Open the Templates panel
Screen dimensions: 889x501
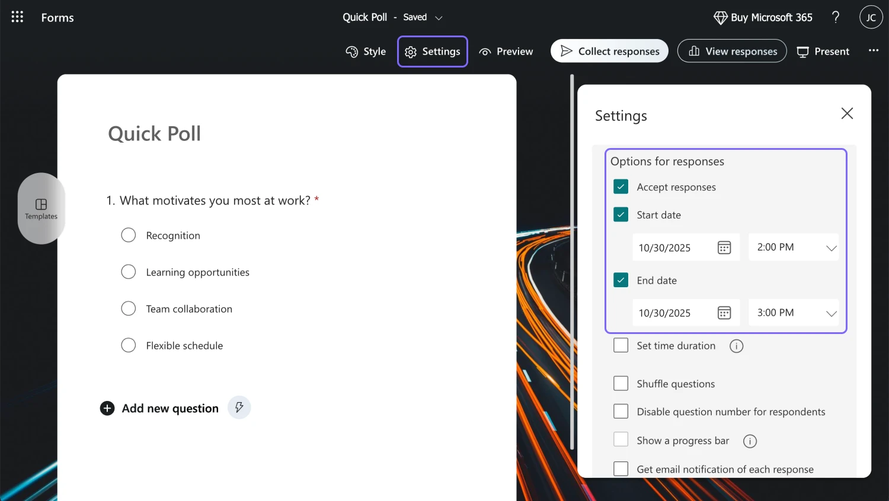(x=41, y=208)
